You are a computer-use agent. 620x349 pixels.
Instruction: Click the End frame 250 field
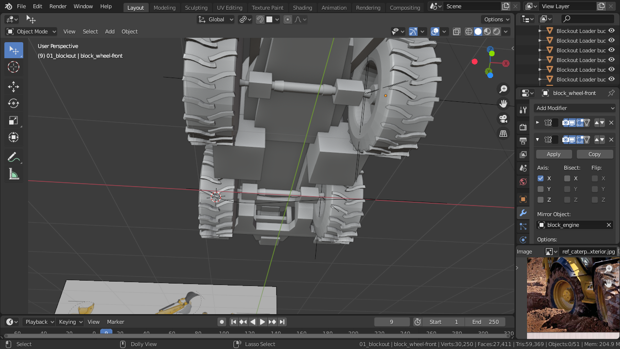tap(485, 322)
